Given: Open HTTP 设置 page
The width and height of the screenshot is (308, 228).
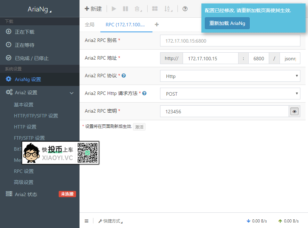Looking at the screenshot, I should click(x=25, y=127).
